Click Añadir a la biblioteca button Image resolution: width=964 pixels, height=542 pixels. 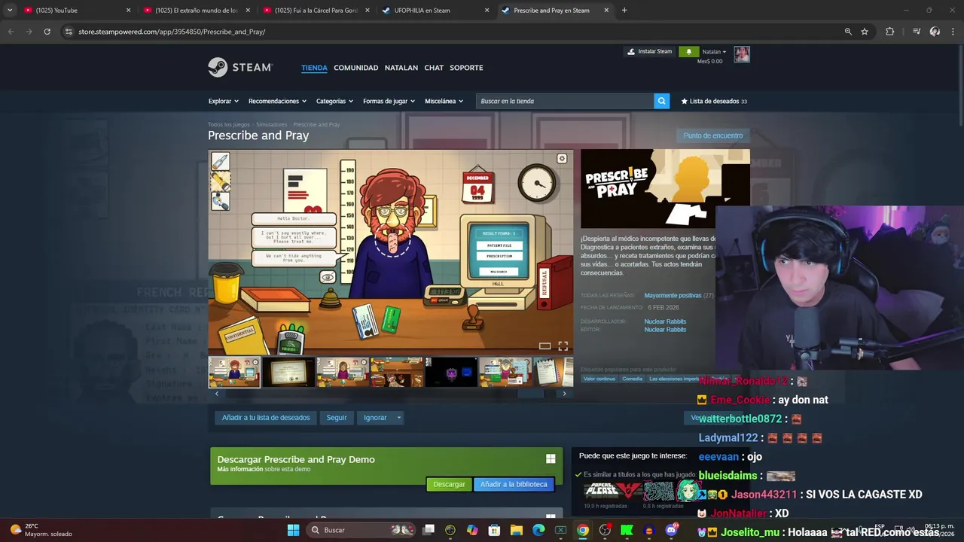[514, 484]
